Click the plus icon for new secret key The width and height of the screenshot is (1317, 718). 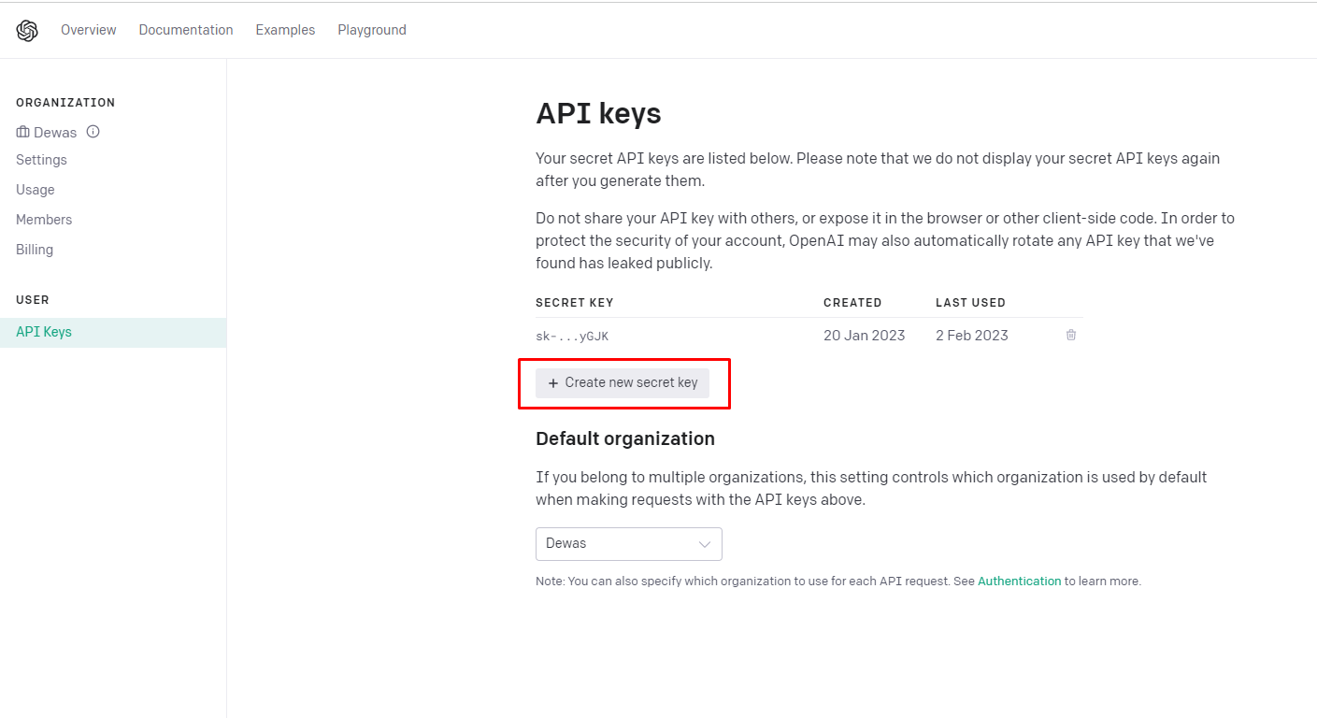[x=553, y=383]
